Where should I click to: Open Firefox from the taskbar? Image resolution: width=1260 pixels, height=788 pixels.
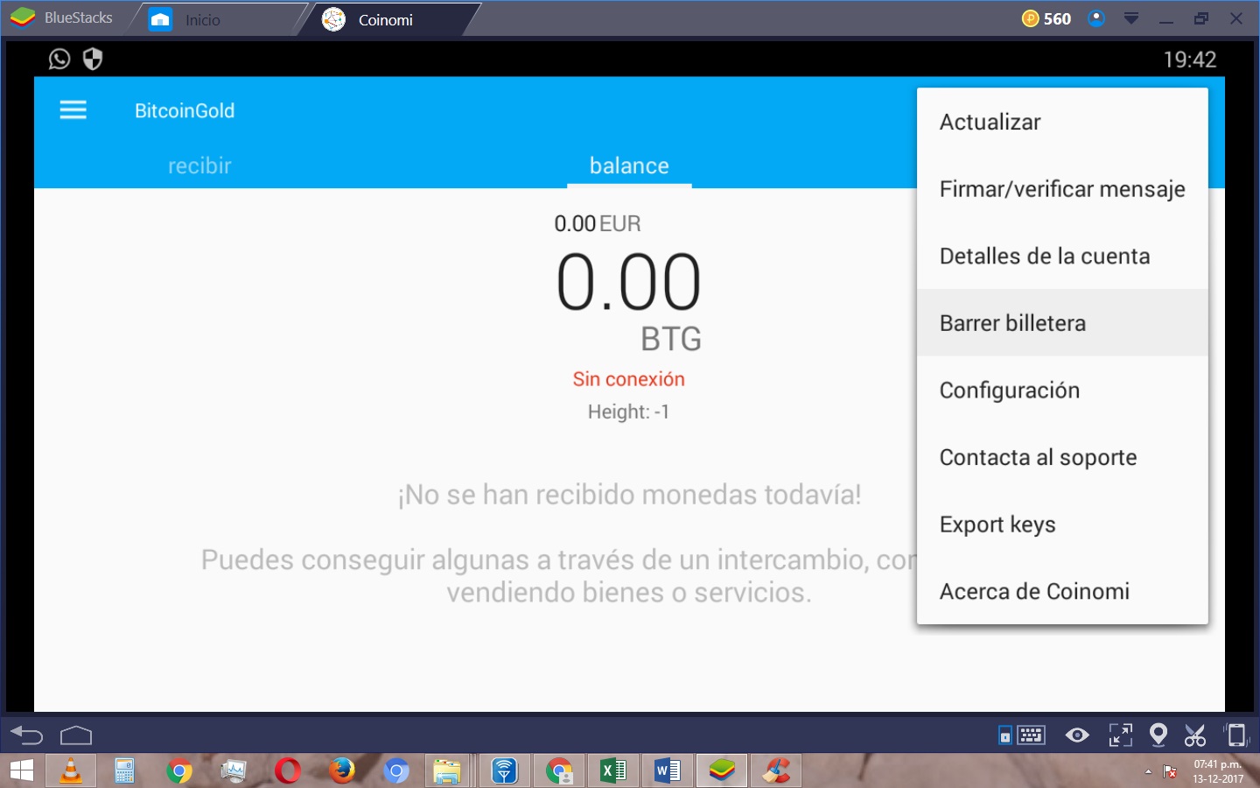[341, 770]
